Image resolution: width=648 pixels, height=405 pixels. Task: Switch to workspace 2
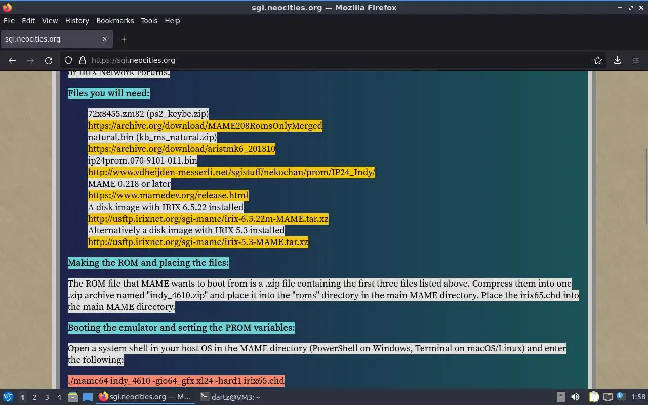(x=34, y=397)
